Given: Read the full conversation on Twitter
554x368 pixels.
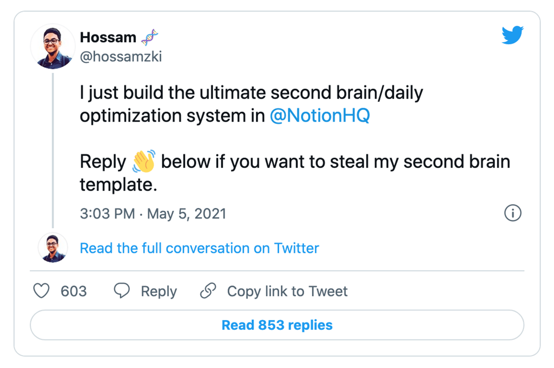Looking at the screenshot, I should (x=199, y=248).
